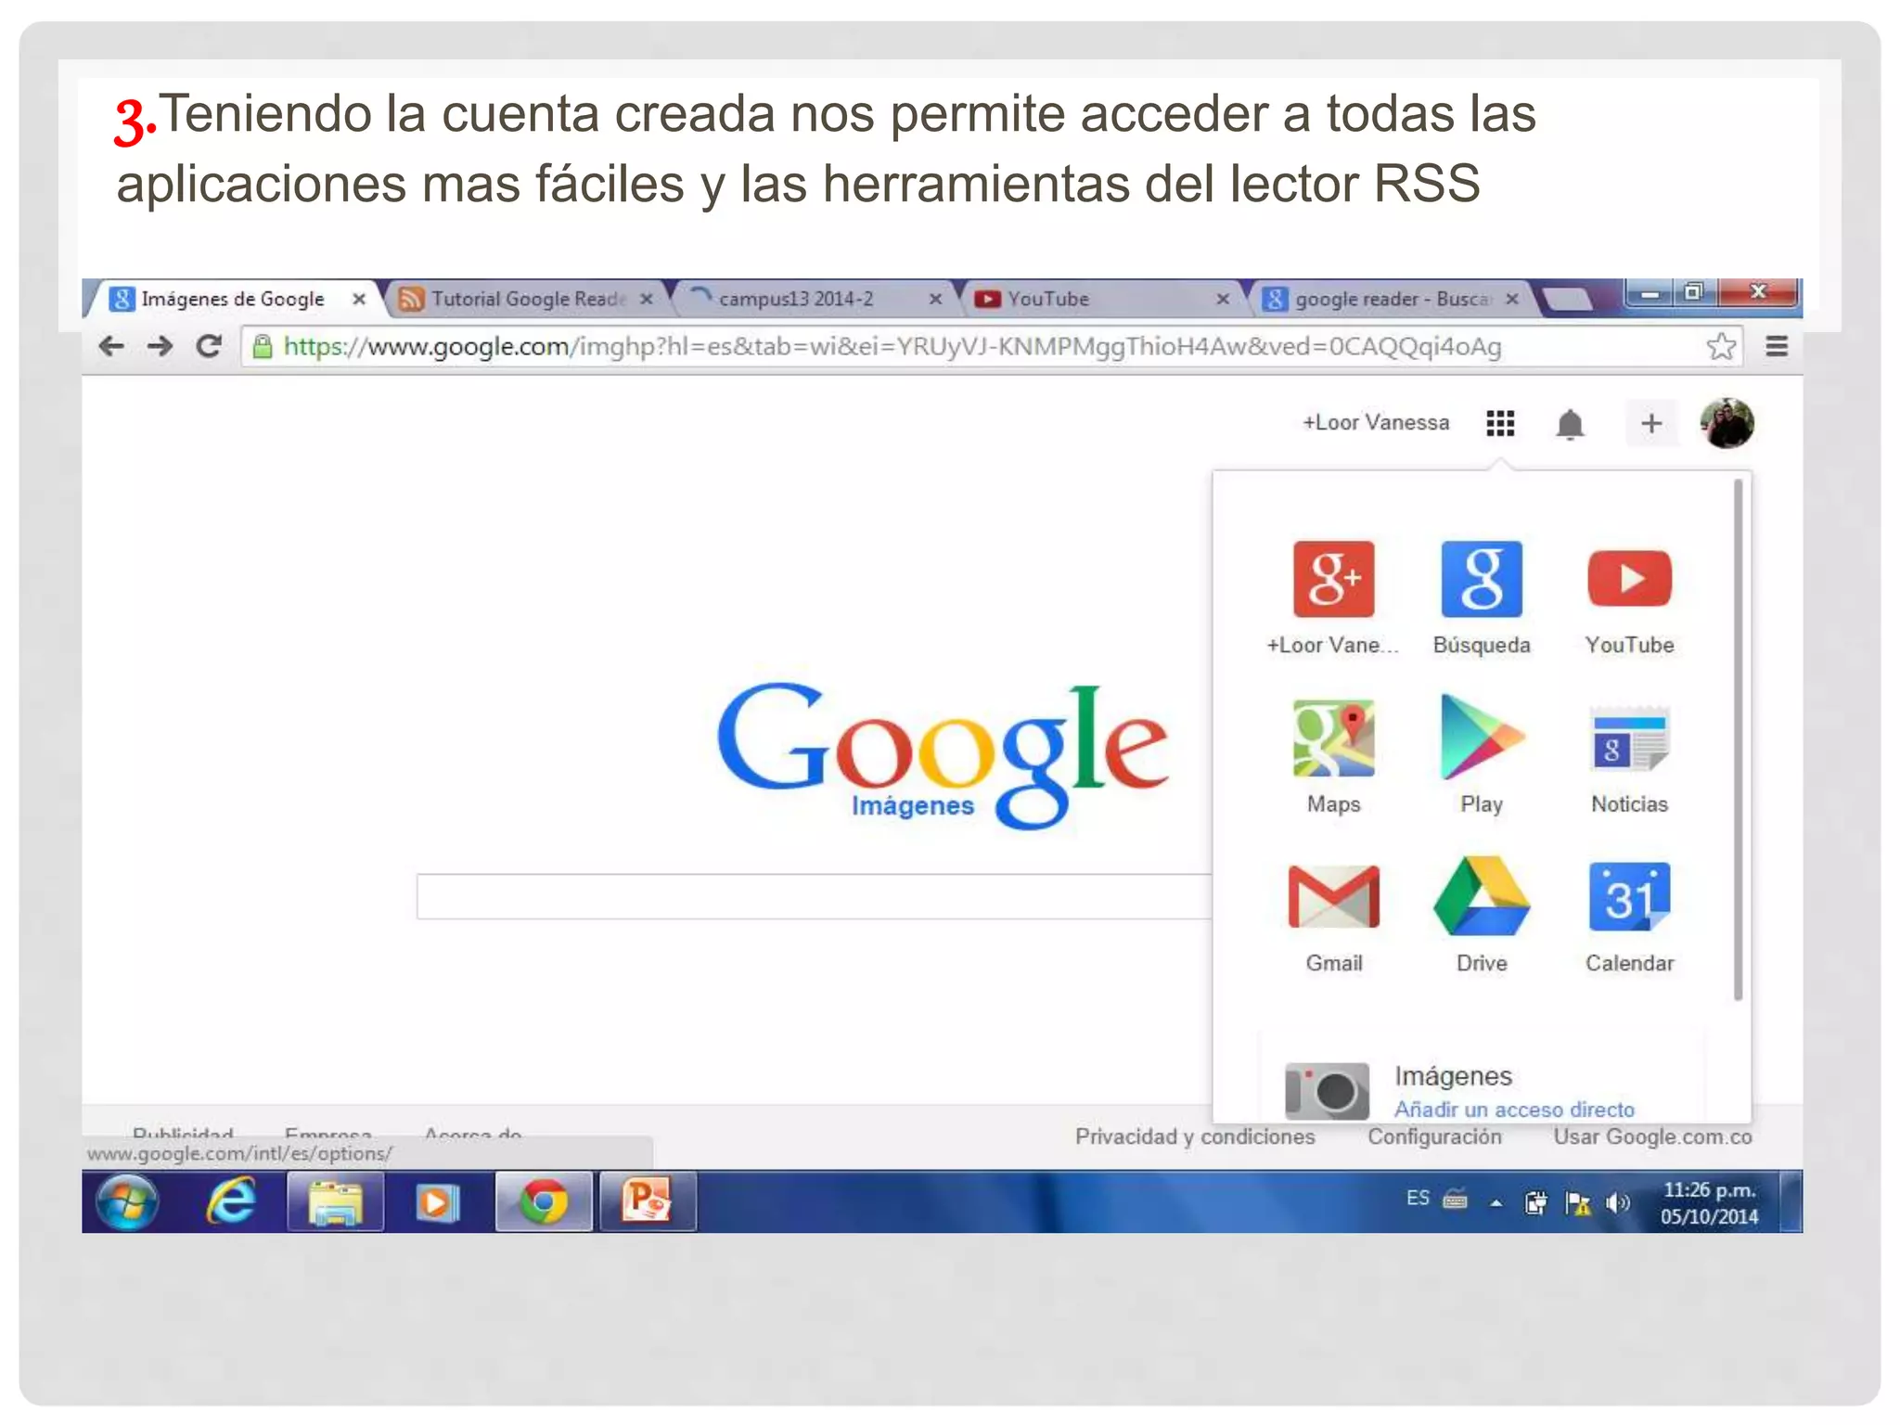This screenshot has width=1900, height=1425.
Task: Open the Google+ app icon
Action: [1333, 579]
